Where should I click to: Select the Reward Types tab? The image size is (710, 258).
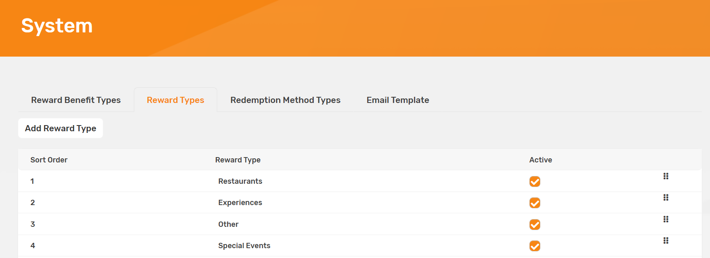click(x=175, y=100)
